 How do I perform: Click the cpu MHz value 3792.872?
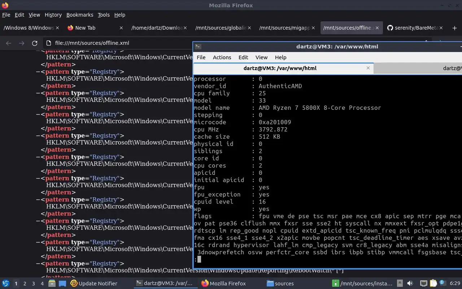coord(273,129)
